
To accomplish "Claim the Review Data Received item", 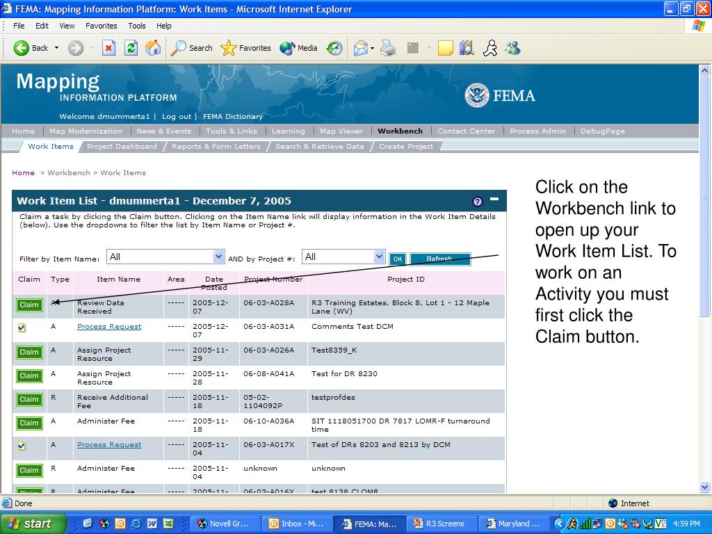I will (x=29, y=305).
